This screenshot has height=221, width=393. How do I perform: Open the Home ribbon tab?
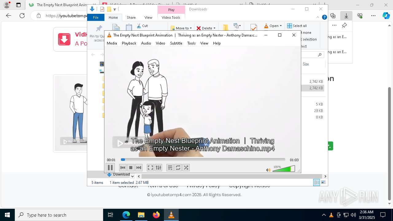pyautogui.click(x=113, y=17)
